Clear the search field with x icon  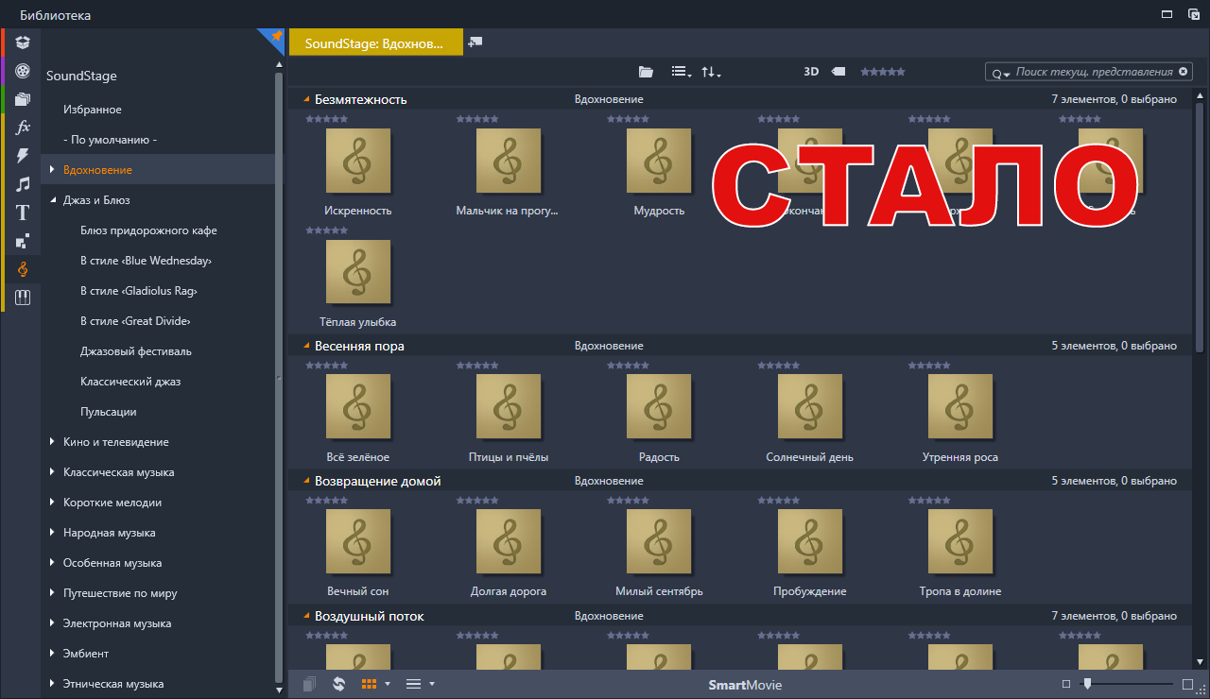[x=1183, y=72]
